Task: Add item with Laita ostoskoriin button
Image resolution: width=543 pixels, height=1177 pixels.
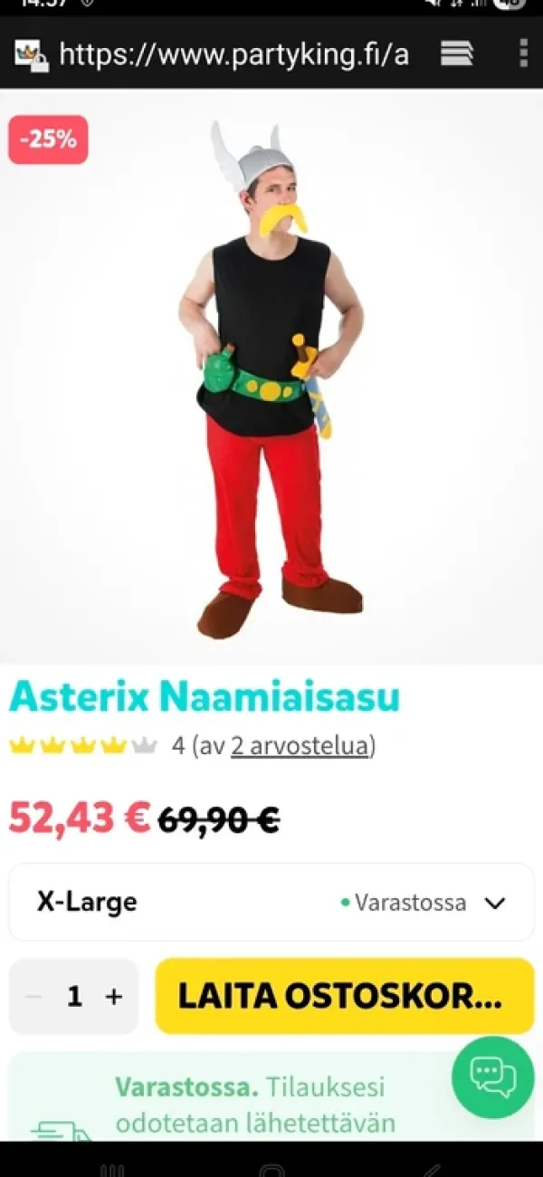Action: point(345,996)
